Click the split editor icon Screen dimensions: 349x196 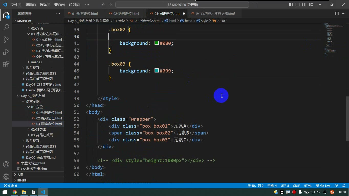tap(337, 14)
